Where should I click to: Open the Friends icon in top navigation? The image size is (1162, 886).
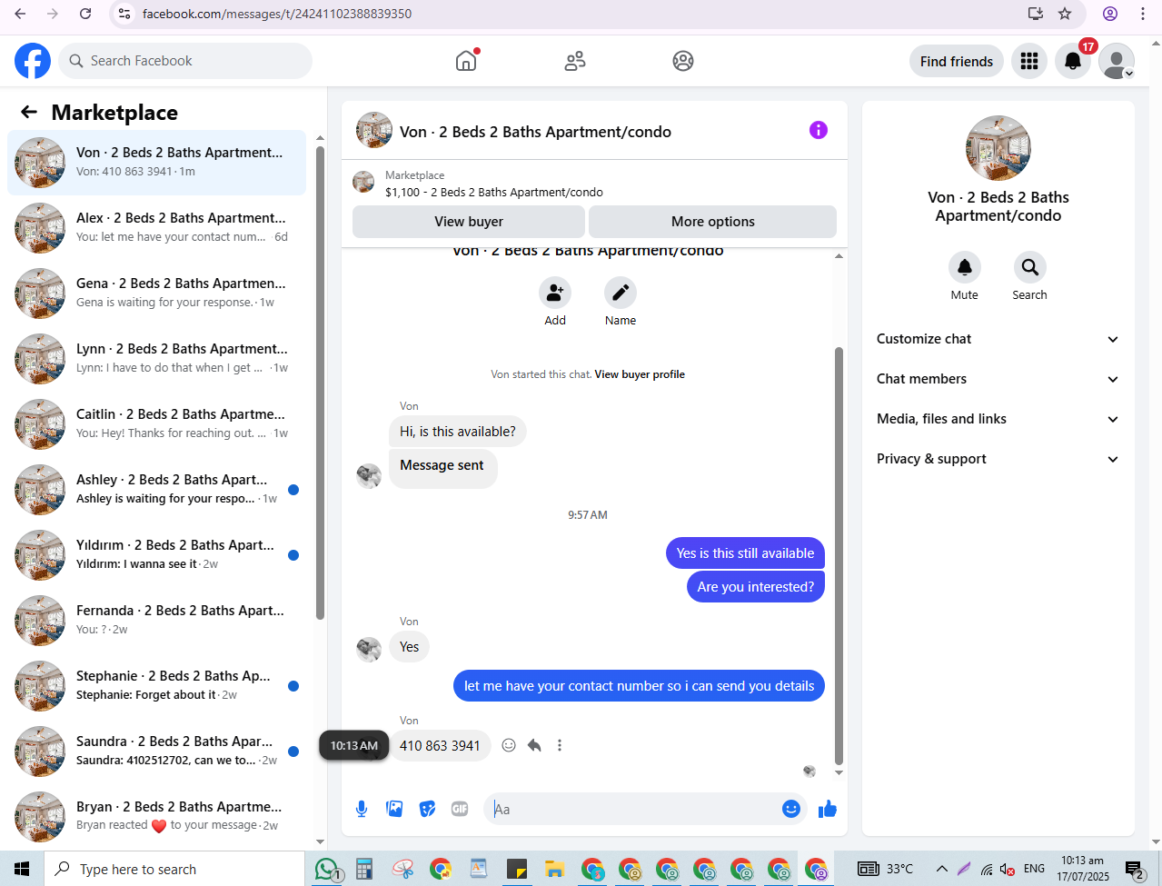click(575, 61)
